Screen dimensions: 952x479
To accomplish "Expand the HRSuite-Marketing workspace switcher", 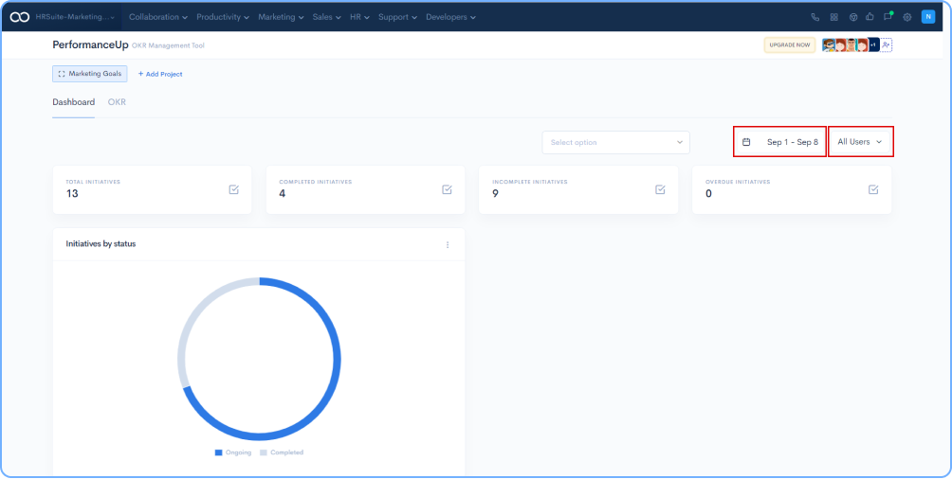I will tap(76, 17).
